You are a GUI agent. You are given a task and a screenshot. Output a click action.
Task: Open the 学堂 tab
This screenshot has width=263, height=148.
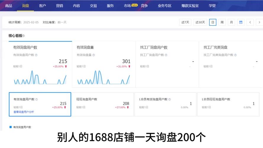[212, 6]
